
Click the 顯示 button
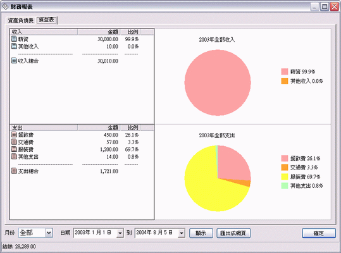click(x=201, y=233)
